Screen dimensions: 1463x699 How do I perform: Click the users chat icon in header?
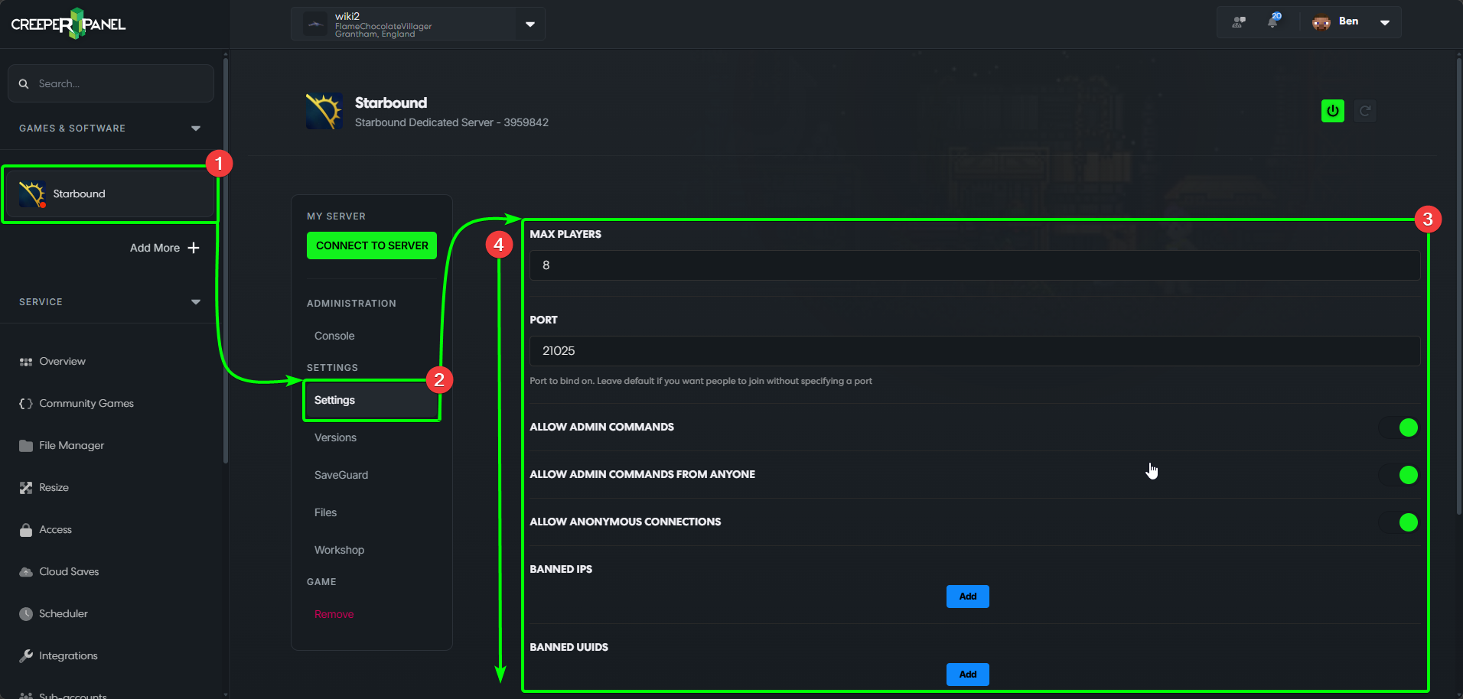[1238, 22]
